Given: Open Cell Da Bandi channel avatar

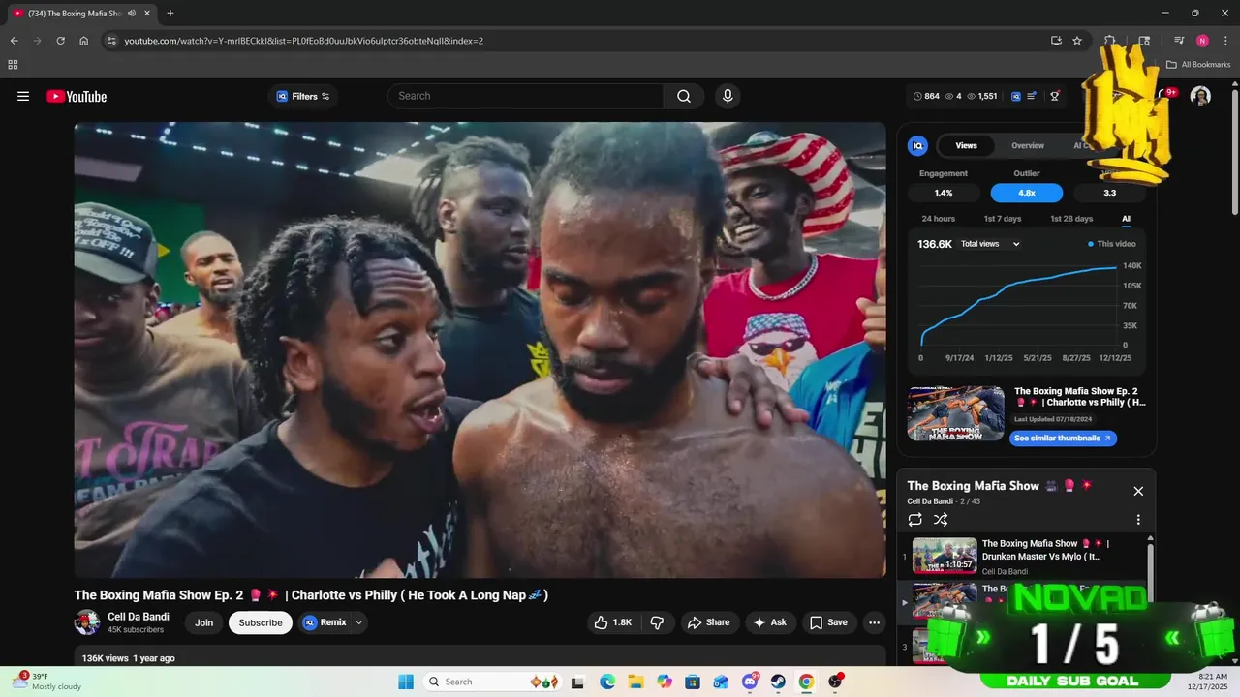Looking at the screenshot, I should click(x=87, y=622).
